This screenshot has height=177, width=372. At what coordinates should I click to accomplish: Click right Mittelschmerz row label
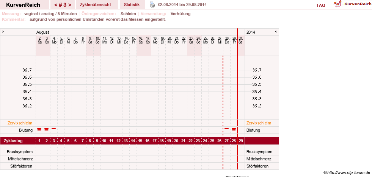[x=259, y=159]
